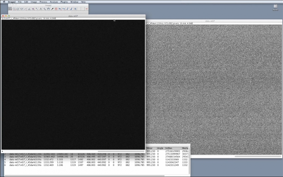Close the front data-m57 image window
The width and height of the screenshot is (283, 177).
[x=3, y=16]
